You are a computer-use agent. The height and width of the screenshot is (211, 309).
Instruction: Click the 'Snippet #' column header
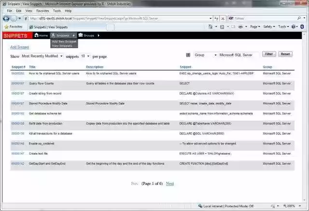(18, 67)
